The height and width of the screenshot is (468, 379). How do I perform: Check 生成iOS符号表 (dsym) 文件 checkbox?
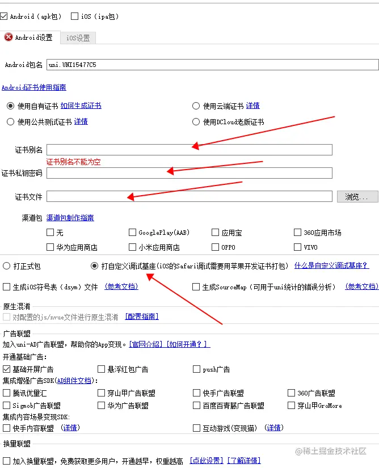click(6, 287)
